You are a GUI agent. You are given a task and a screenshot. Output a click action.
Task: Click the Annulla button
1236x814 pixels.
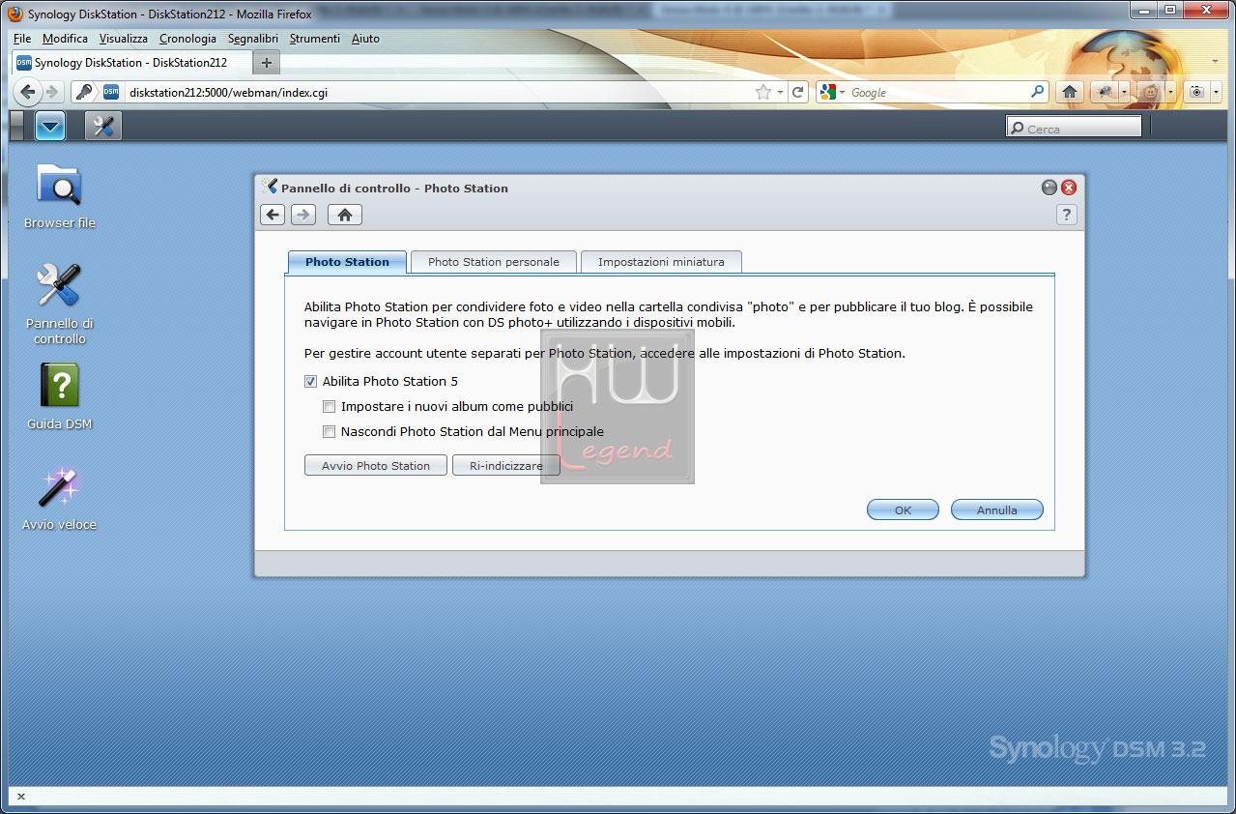coord(996,509)
